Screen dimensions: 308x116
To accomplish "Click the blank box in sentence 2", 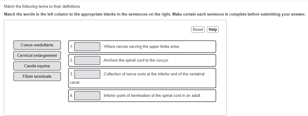I will [87, 60].
